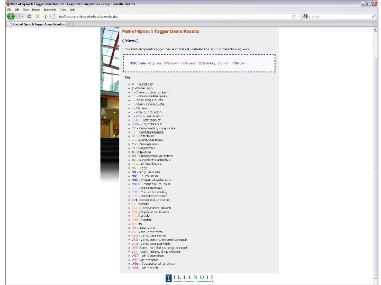
Task: Click the 'Personal pronoun' key entry
Action: click(149, 196)
